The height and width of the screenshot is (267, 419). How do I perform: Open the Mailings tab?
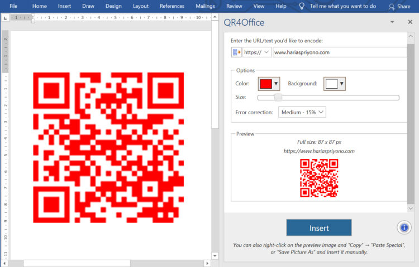coord(205,6)
